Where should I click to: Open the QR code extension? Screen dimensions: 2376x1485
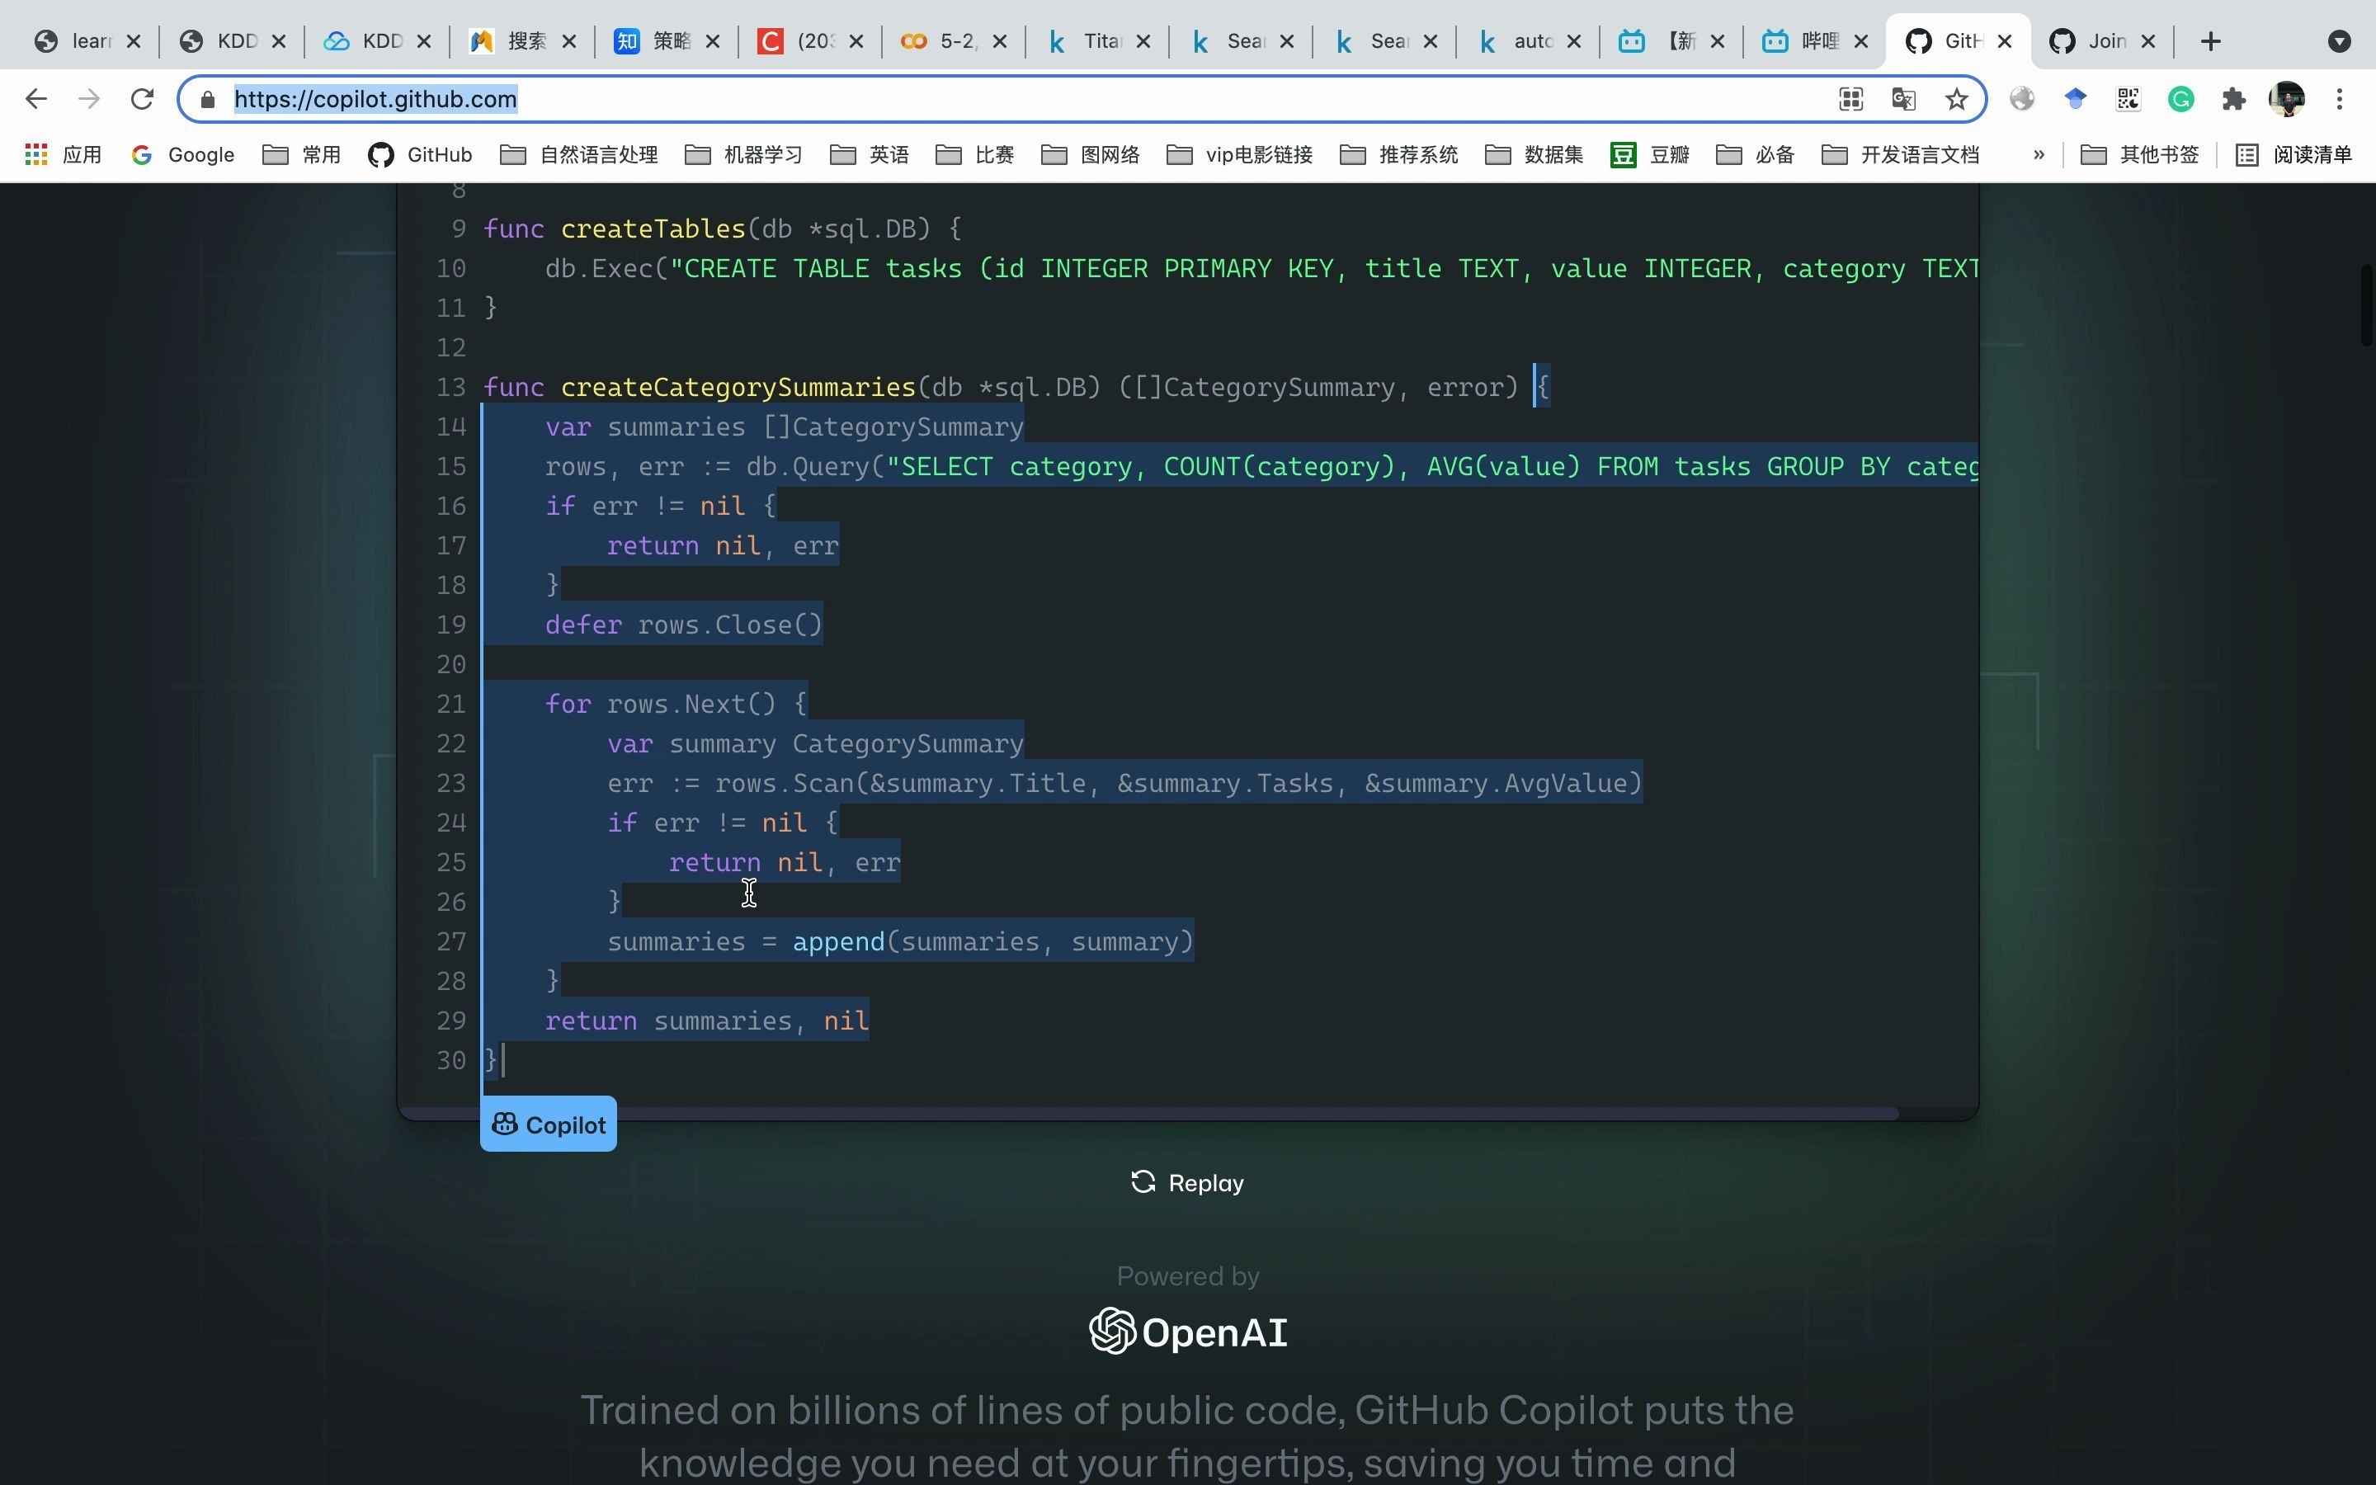[x=2128, y=98]
